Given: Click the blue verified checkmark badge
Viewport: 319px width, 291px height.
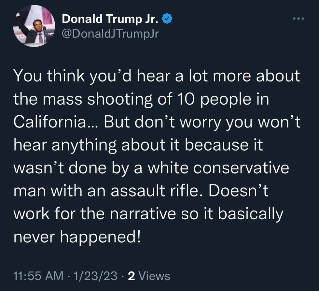Looking at the screenshot, I should tap(167, 19).
